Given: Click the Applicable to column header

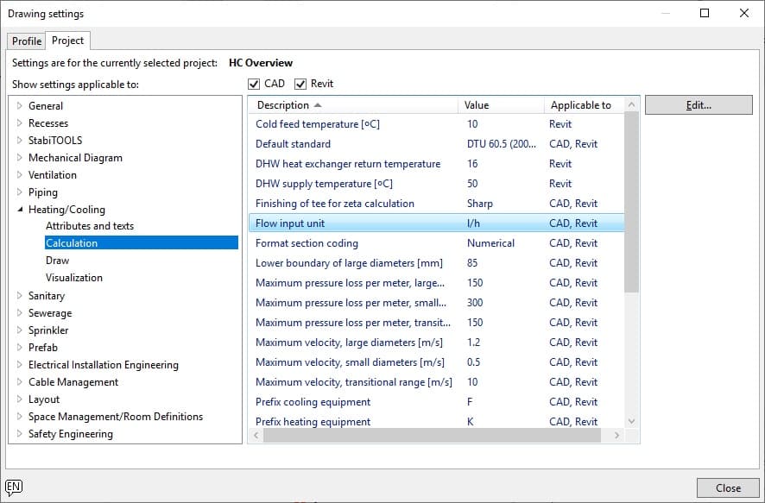Looking at the screenshot, I should [580, 105].
